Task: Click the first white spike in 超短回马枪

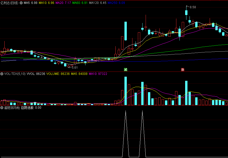Action: 126,134
